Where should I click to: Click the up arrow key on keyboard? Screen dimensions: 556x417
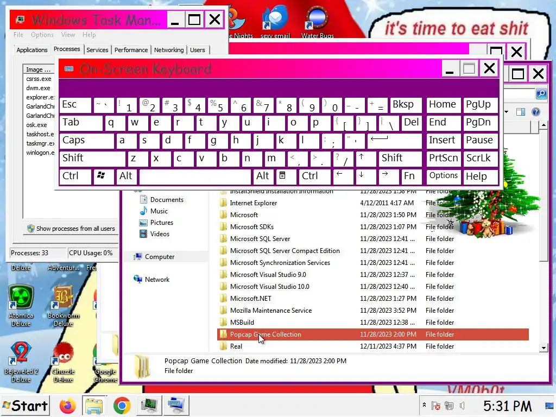coord(365,159)
